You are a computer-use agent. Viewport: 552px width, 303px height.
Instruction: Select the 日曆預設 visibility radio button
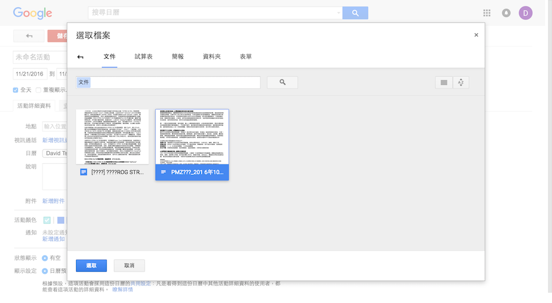[x=45, y=271]
